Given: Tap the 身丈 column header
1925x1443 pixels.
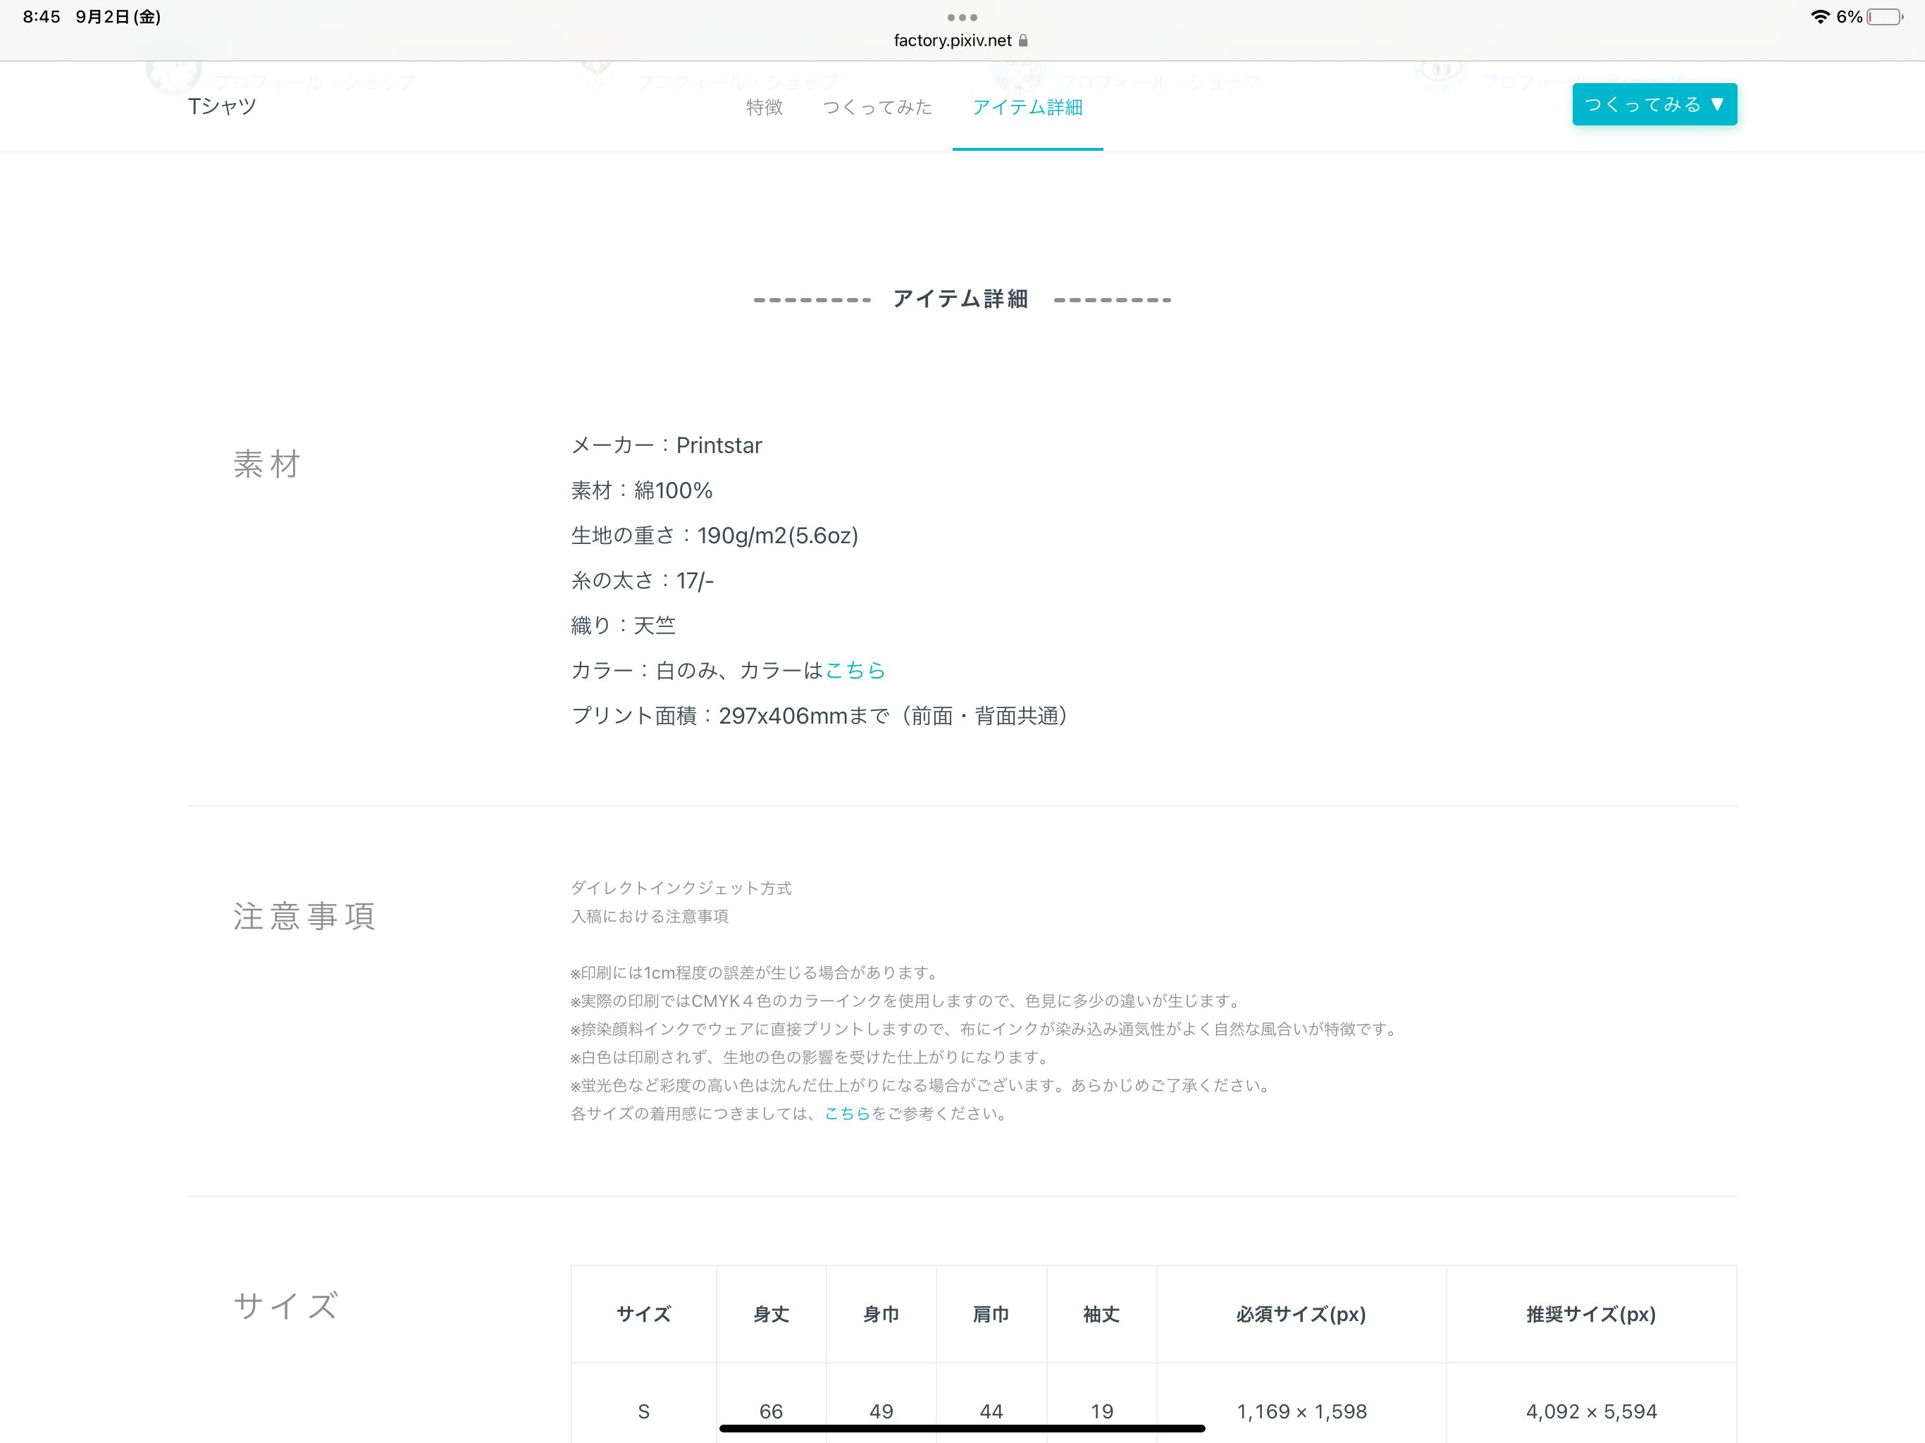Looking at the screenshot, I should click(x=771, y=1314).
